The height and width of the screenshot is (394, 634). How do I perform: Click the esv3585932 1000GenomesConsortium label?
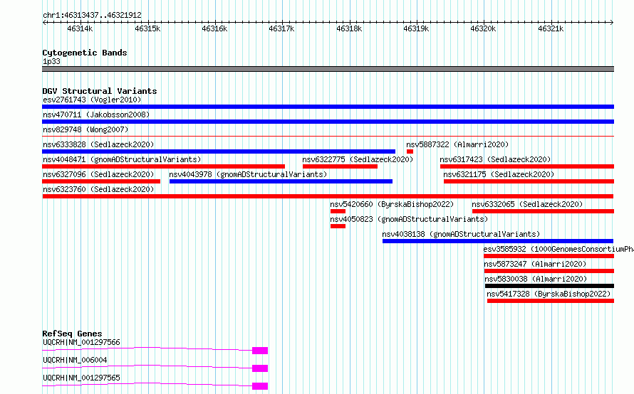point(558,249)
